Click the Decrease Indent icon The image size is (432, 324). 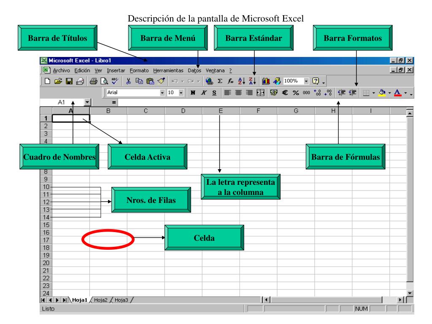click(x=342, y=92)
